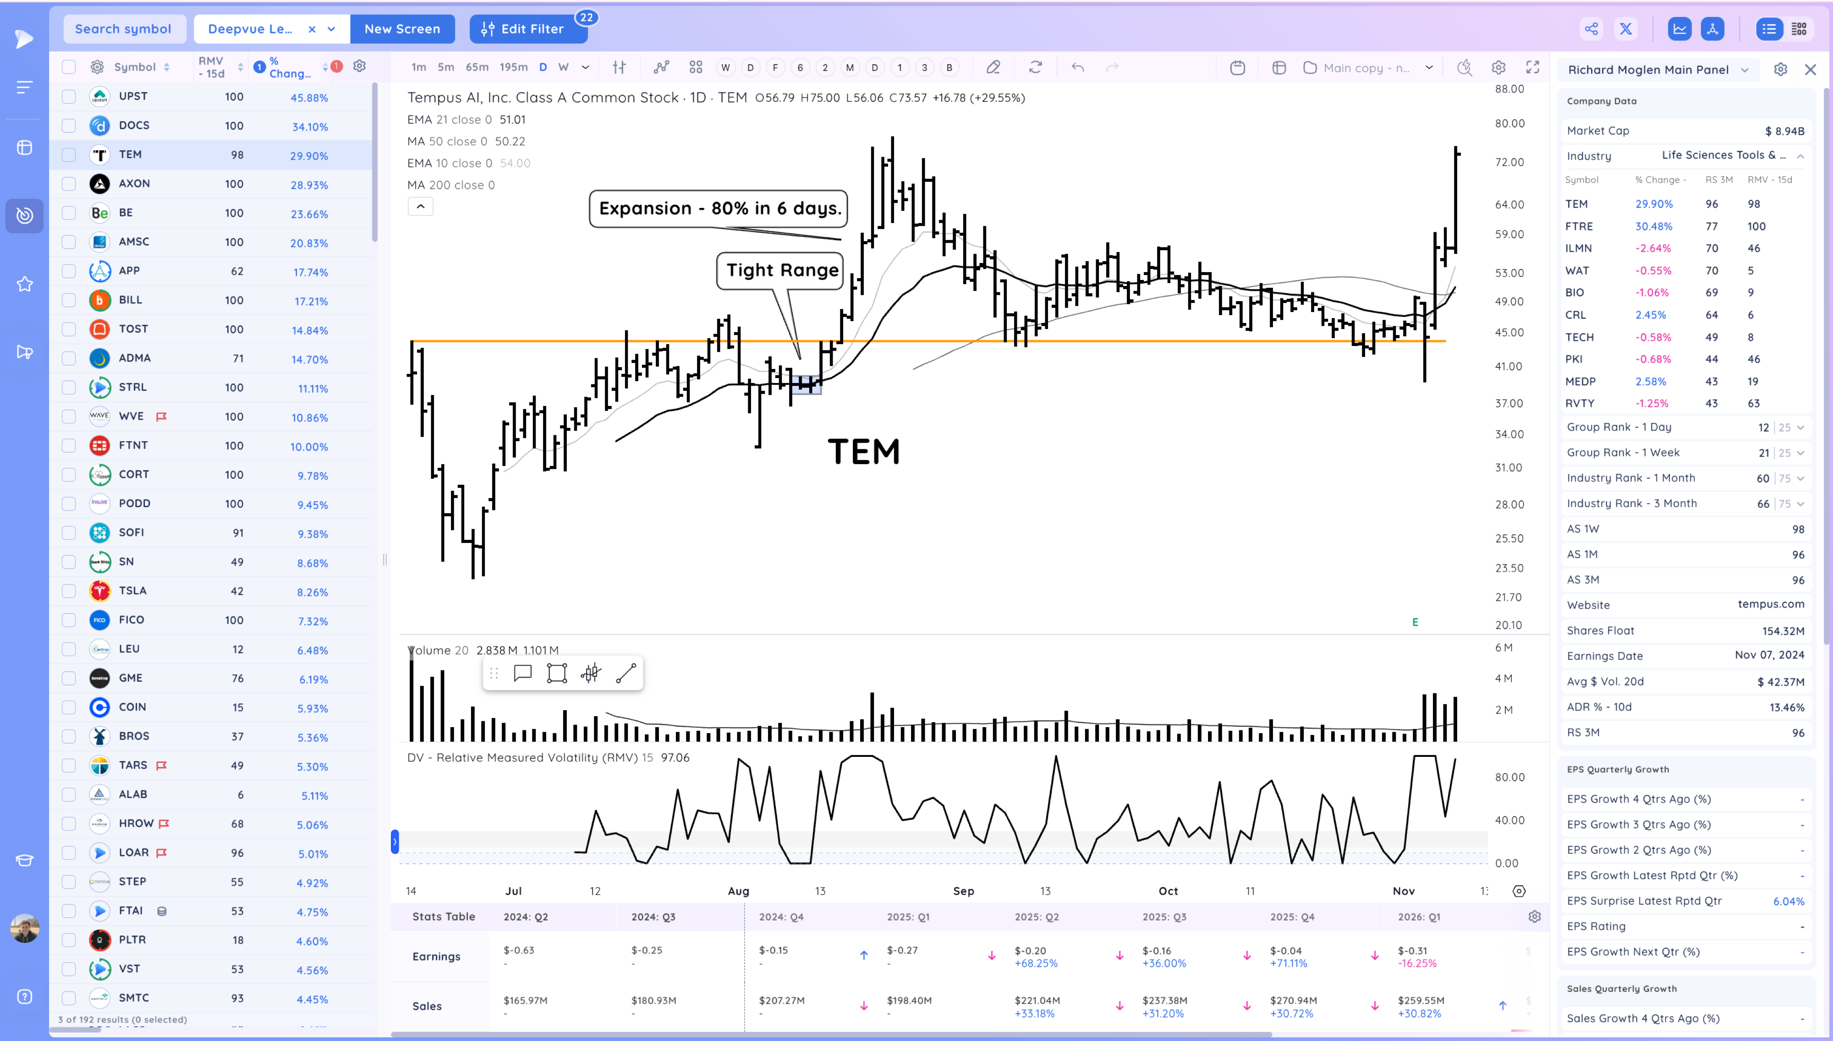Toggle fullscreen chart mode

(1532, 67)
